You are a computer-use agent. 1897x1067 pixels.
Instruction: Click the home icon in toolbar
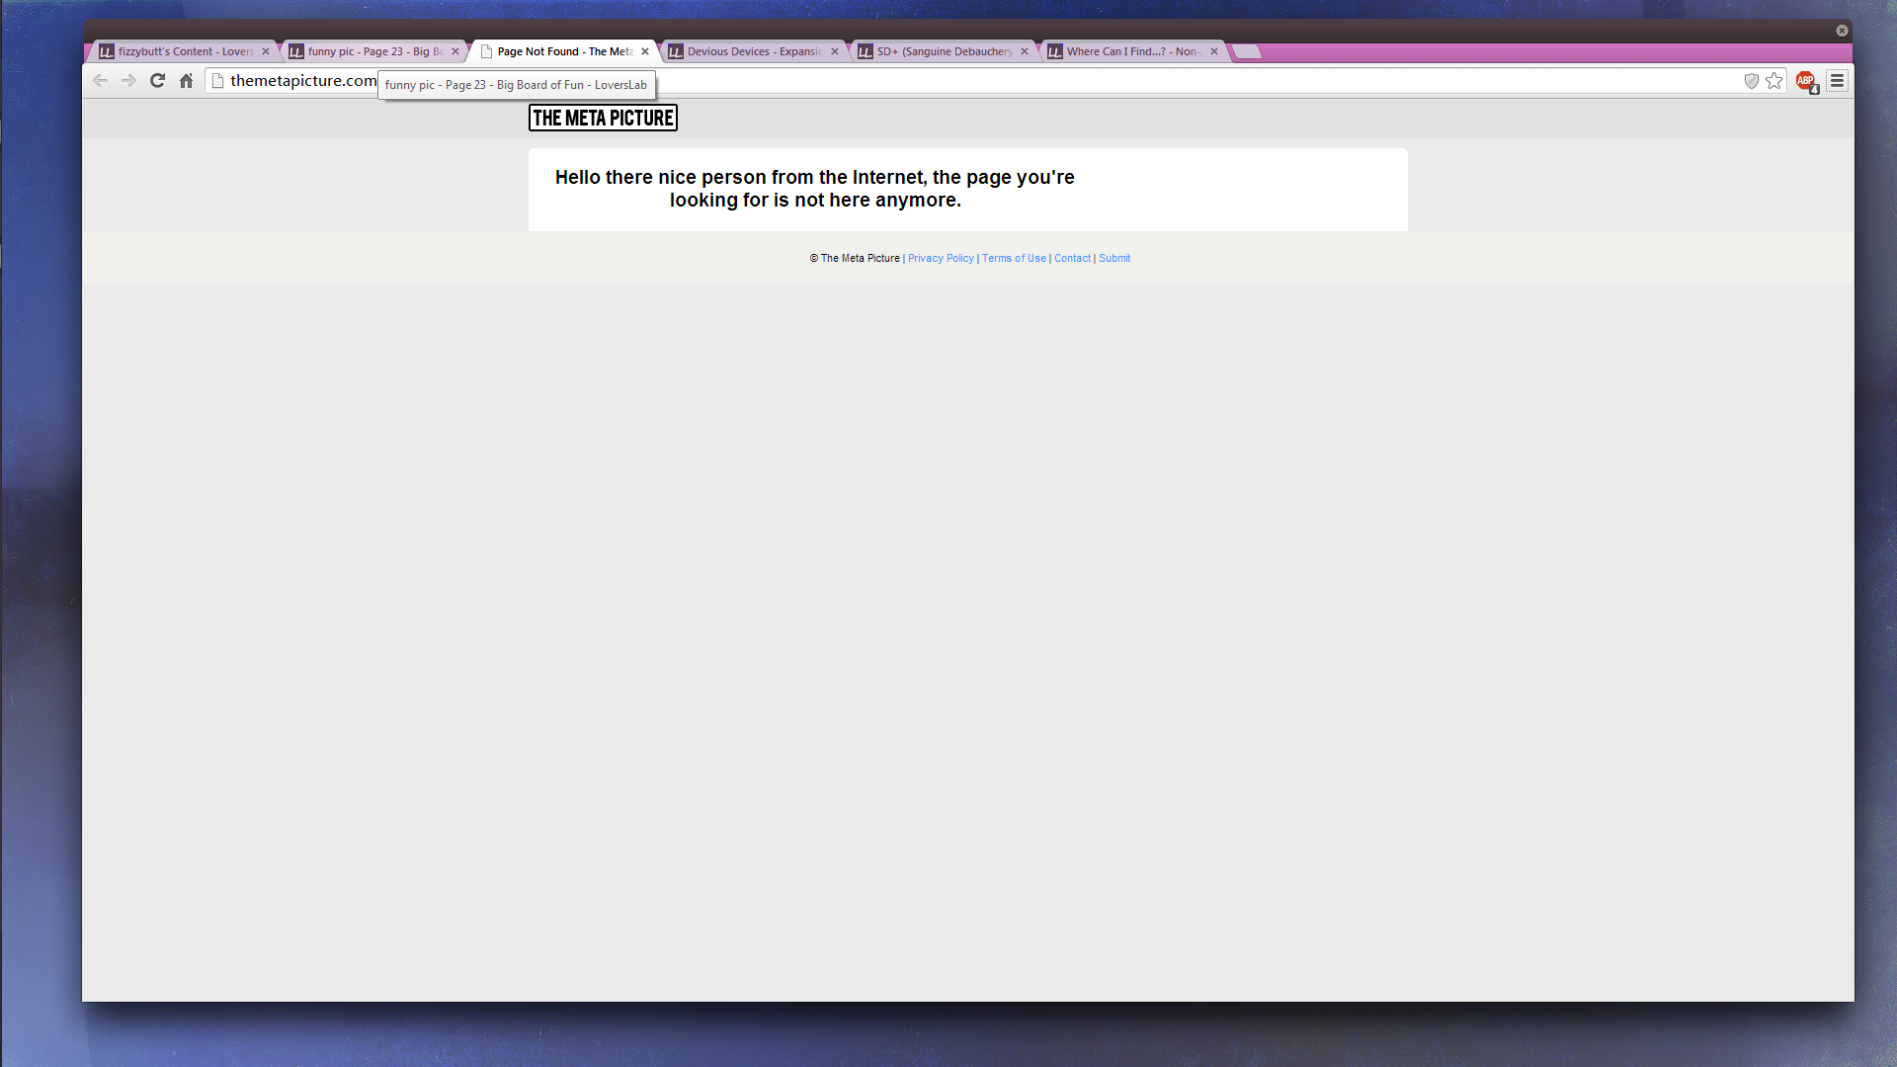(x=186, y=81)
